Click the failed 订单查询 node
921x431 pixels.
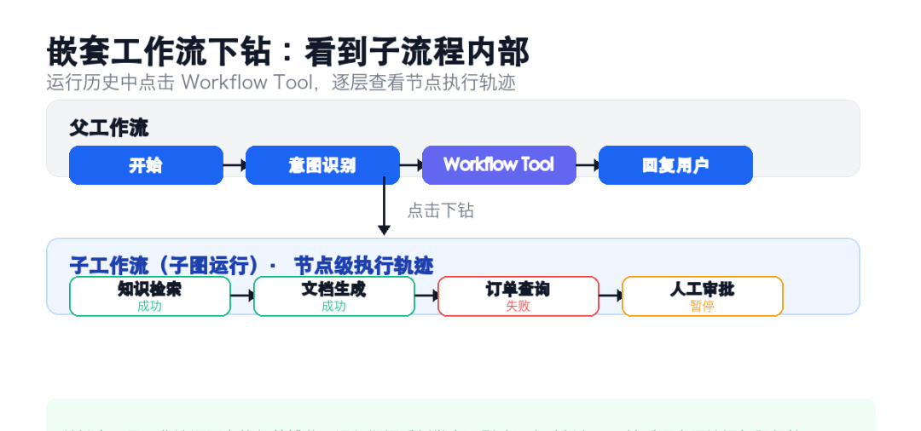point(518,296)
